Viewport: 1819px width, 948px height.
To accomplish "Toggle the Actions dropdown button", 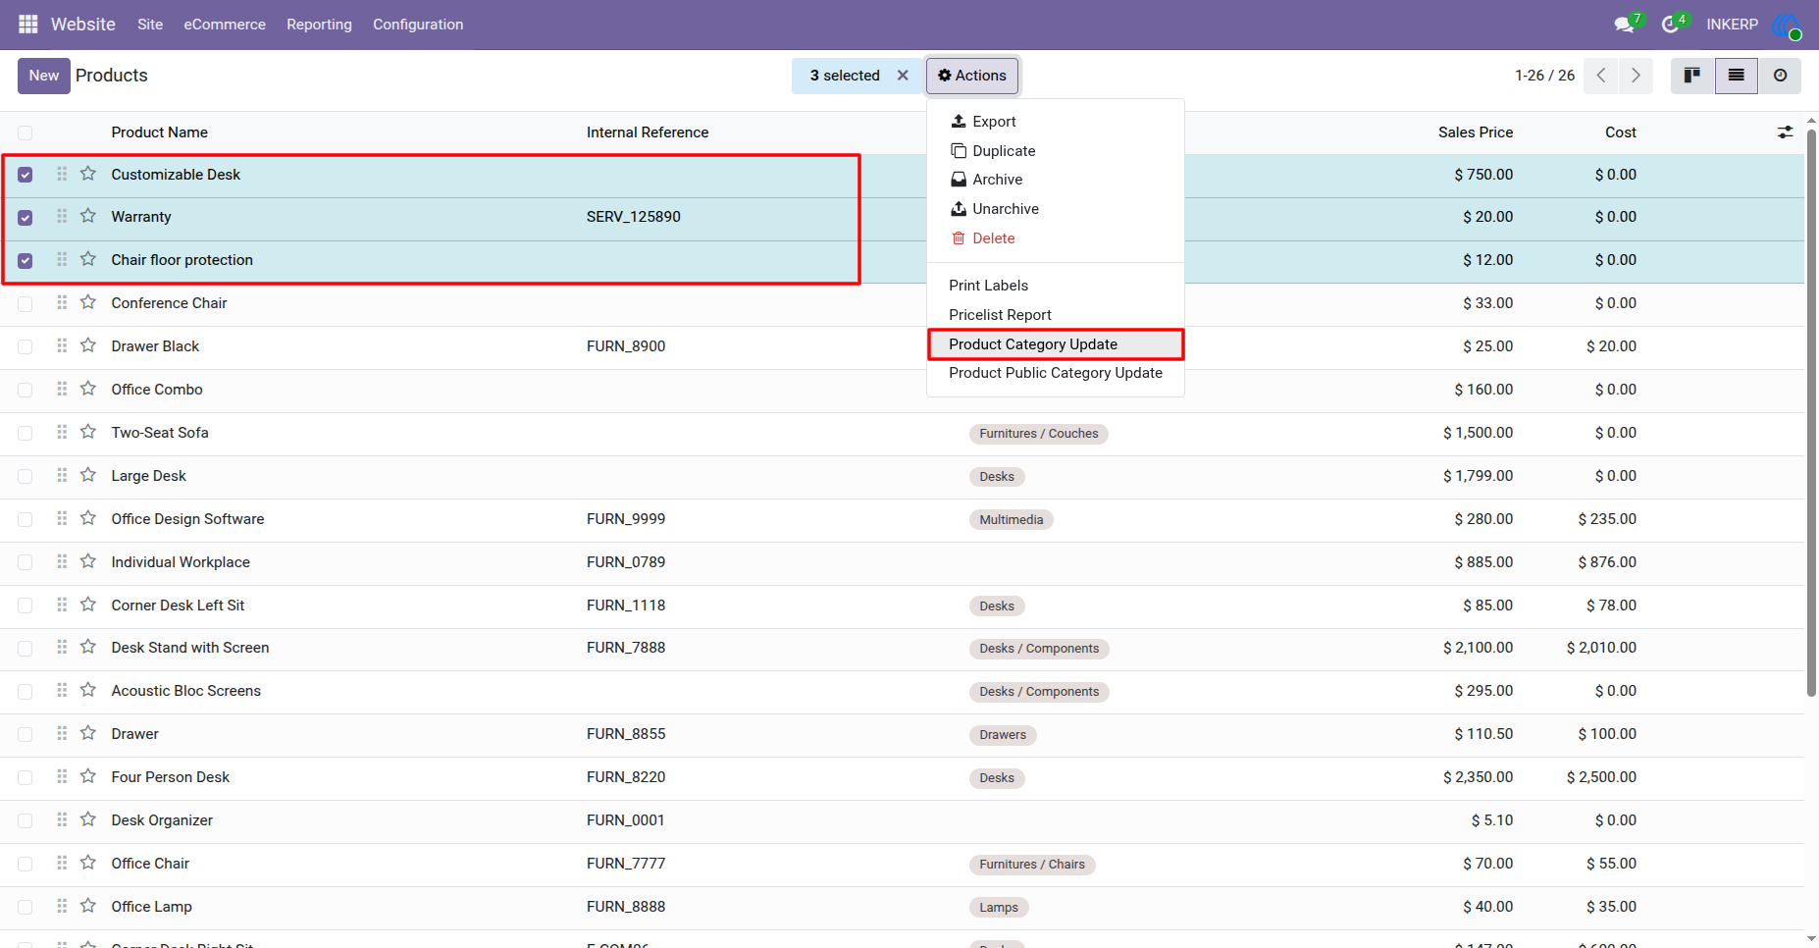I will pyautogui.click(x=972, y=76).
